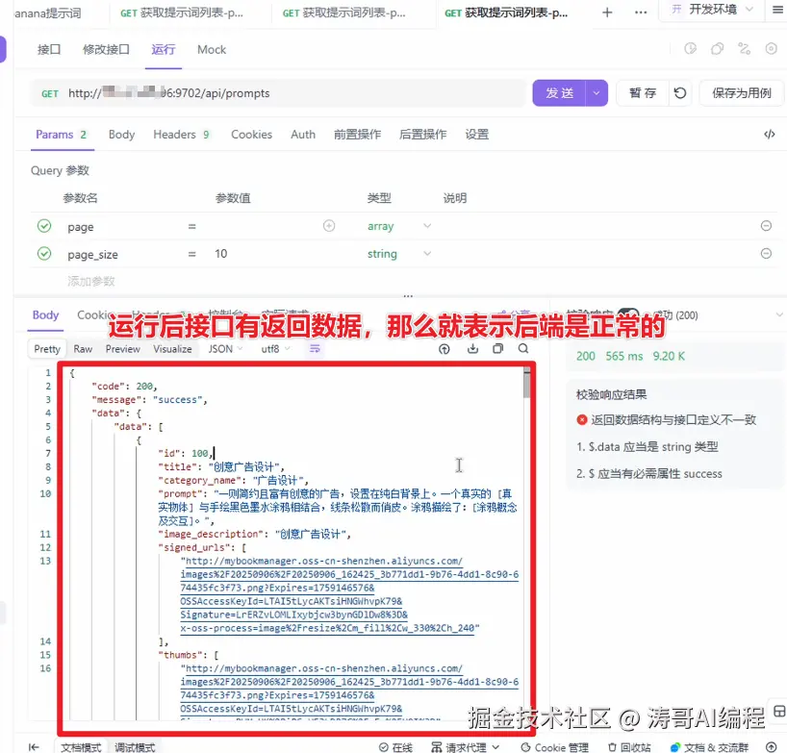The width and height of the screenshot is (787, 753).
Task: Download the response with the download icon
Action: pos(471,349)
